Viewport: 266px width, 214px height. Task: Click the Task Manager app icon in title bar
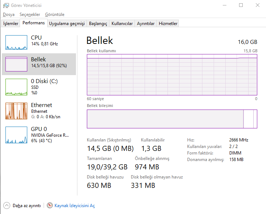point(6,5)
